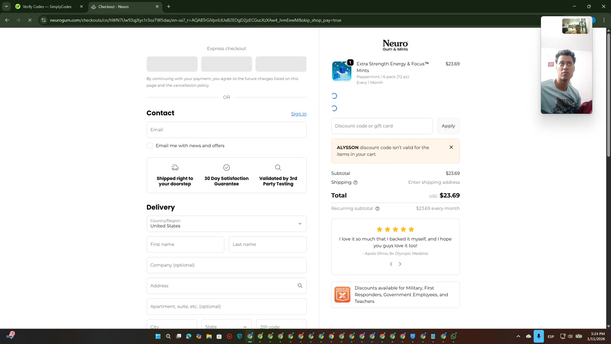611x344 pixels.
Task: Click the Apartment, suite field
Action: [x=226, y=307]
